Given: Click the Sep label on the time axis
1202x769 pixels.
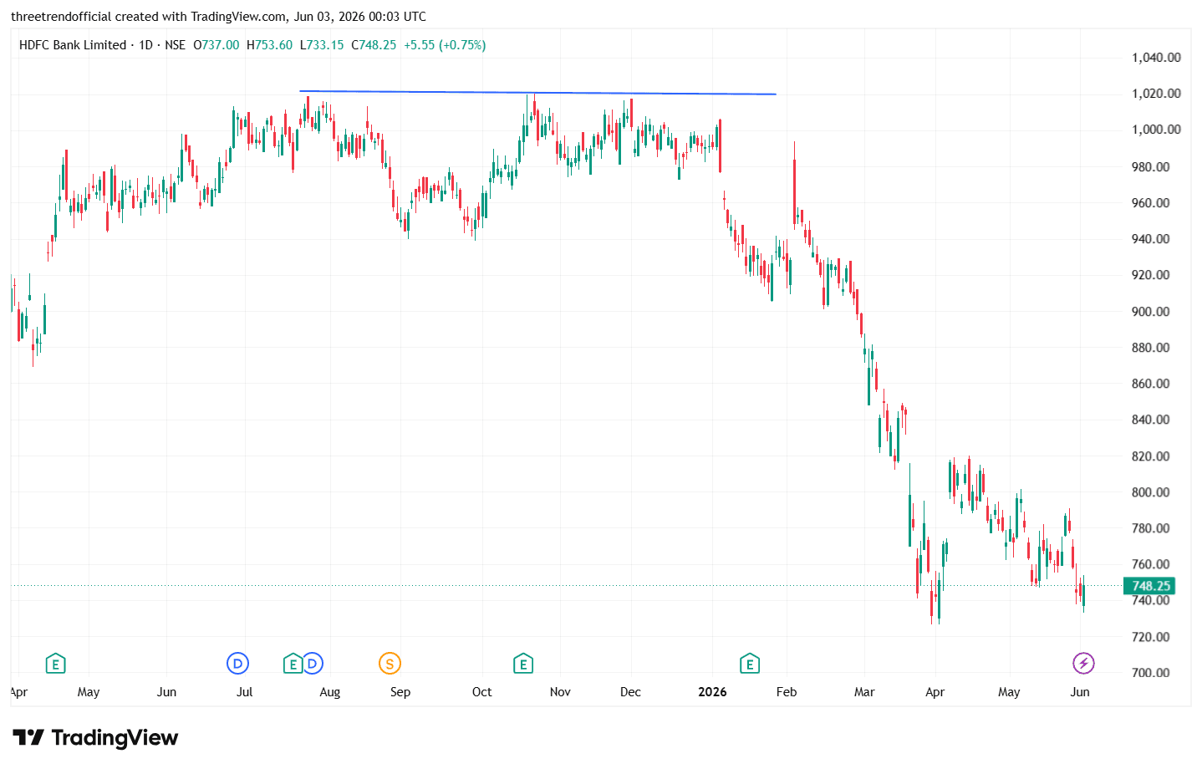Looking at the screenshot, I should click(400, 692).
